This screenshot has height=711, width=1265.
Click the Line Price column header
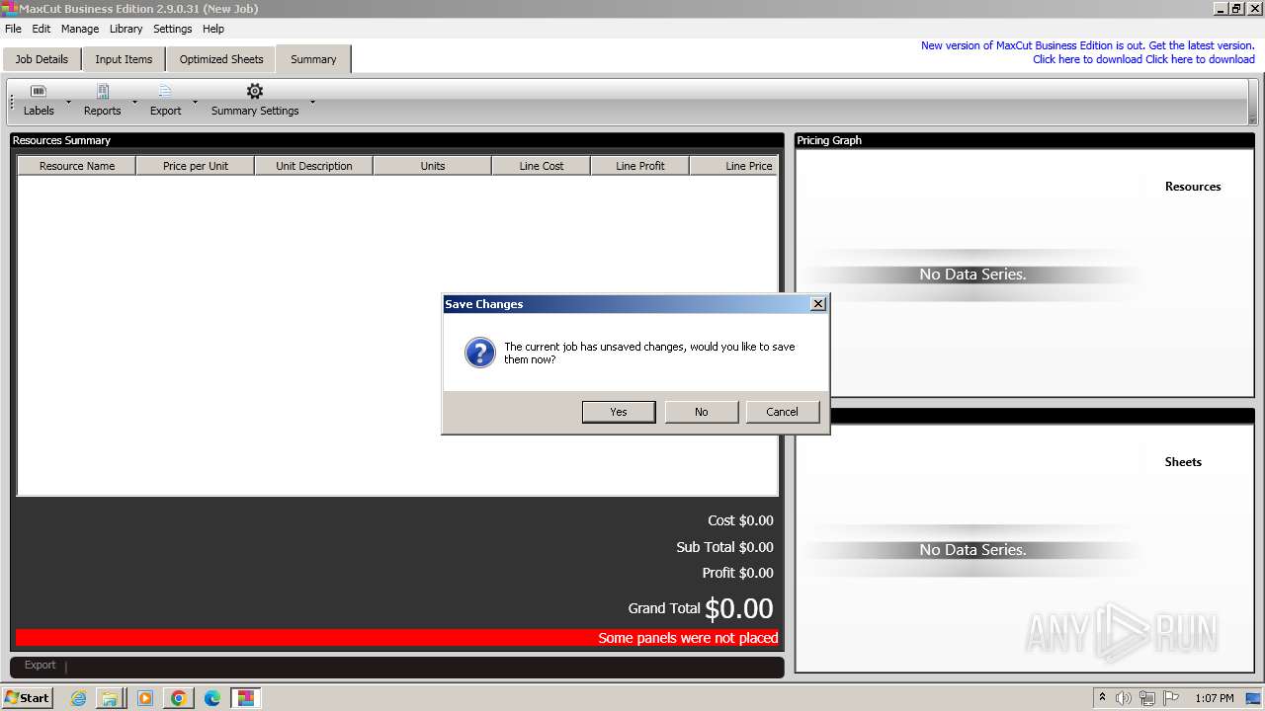coord(734,166)
